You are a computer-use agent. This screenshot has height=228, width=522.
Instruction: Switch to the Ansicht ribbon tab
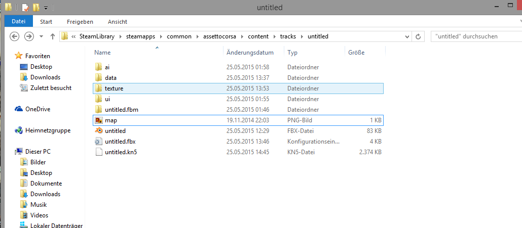point(118,22)
